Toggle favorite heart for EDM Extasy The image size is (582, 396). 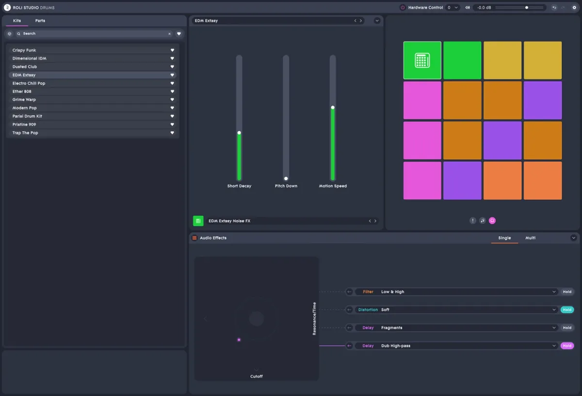[172, 75]
